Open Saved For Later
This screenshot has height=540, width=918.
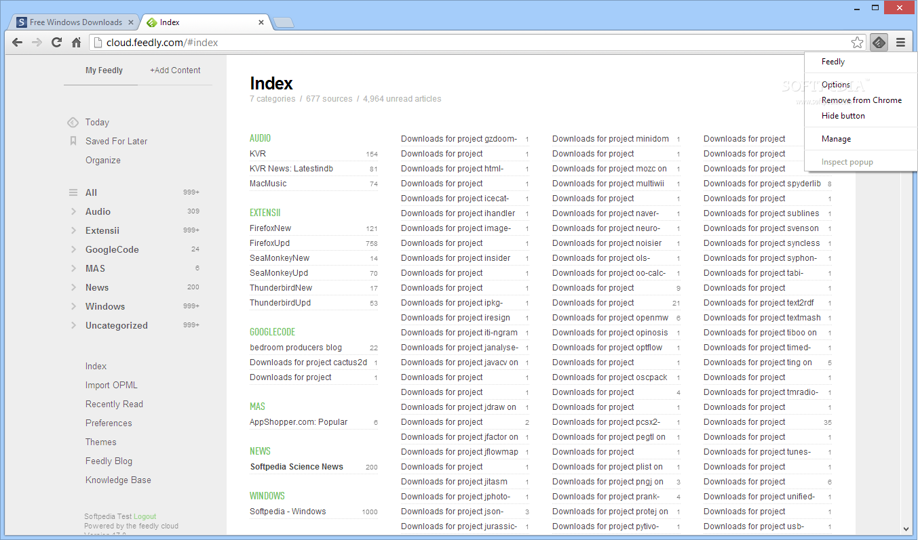pos(116,142)
